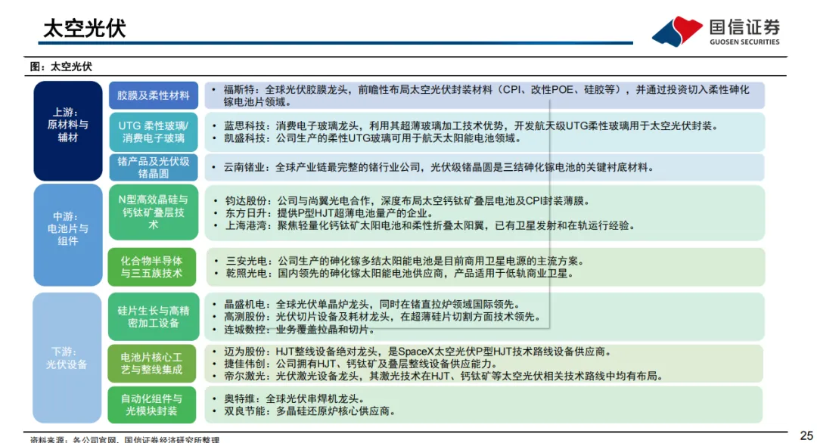Select the 下游：光伏设备 block
This screenshot has width=817, height=443.
point(67,358)
